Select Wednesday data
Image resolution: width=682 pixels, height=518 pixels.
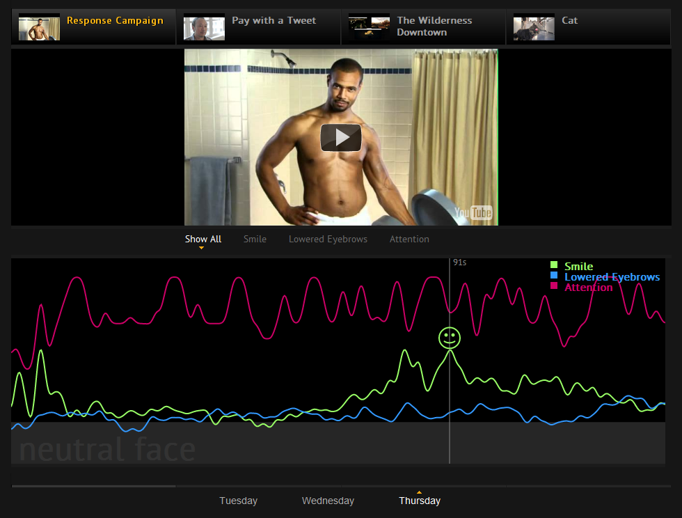point(328,501)
